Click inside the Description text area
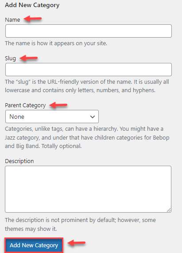This screenshot has height=253, width=182. click(88, 189)
